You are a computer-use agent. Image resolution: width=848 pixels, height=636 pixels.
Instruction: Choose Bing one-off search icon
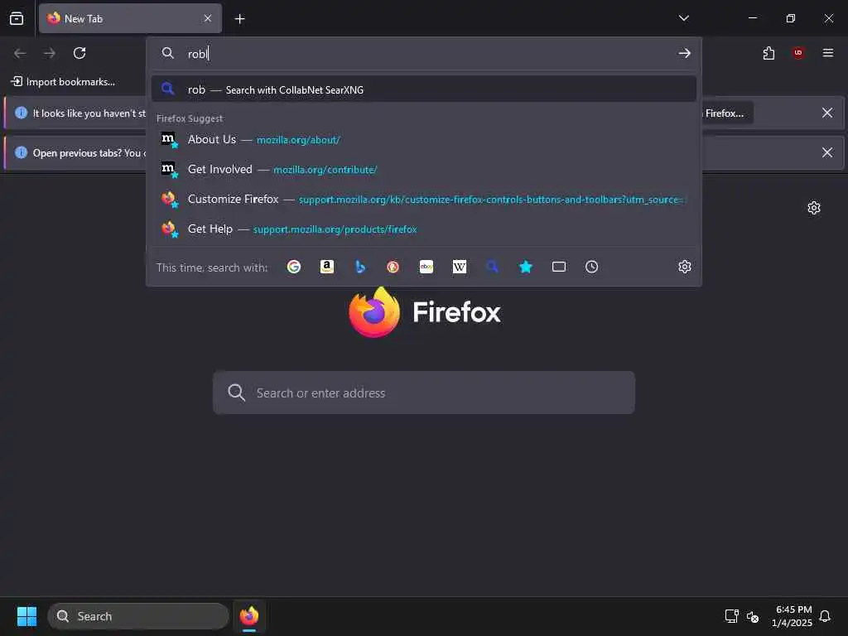pos(360,267)
